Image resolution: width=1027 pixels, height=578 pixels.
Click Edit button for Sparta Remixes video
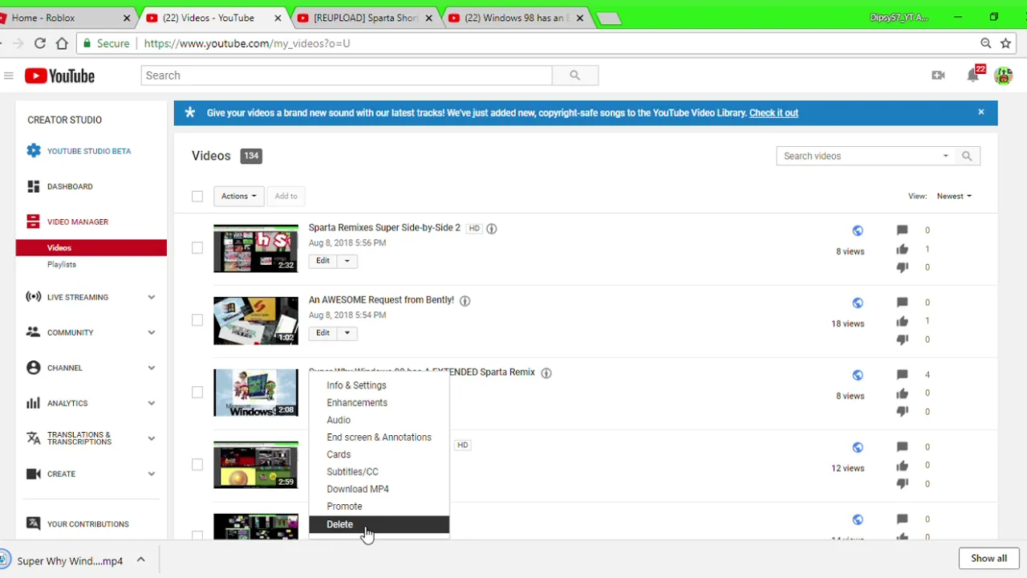(x=323, y=261)
